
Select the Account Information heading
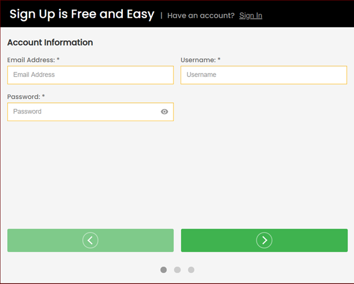click(x=50, y=43)
